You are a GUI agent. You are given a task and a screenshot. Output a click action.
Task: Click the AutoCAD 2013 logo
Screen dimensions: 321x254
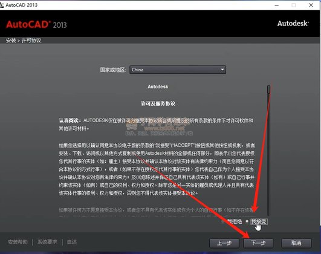click(x=36, y=25)
